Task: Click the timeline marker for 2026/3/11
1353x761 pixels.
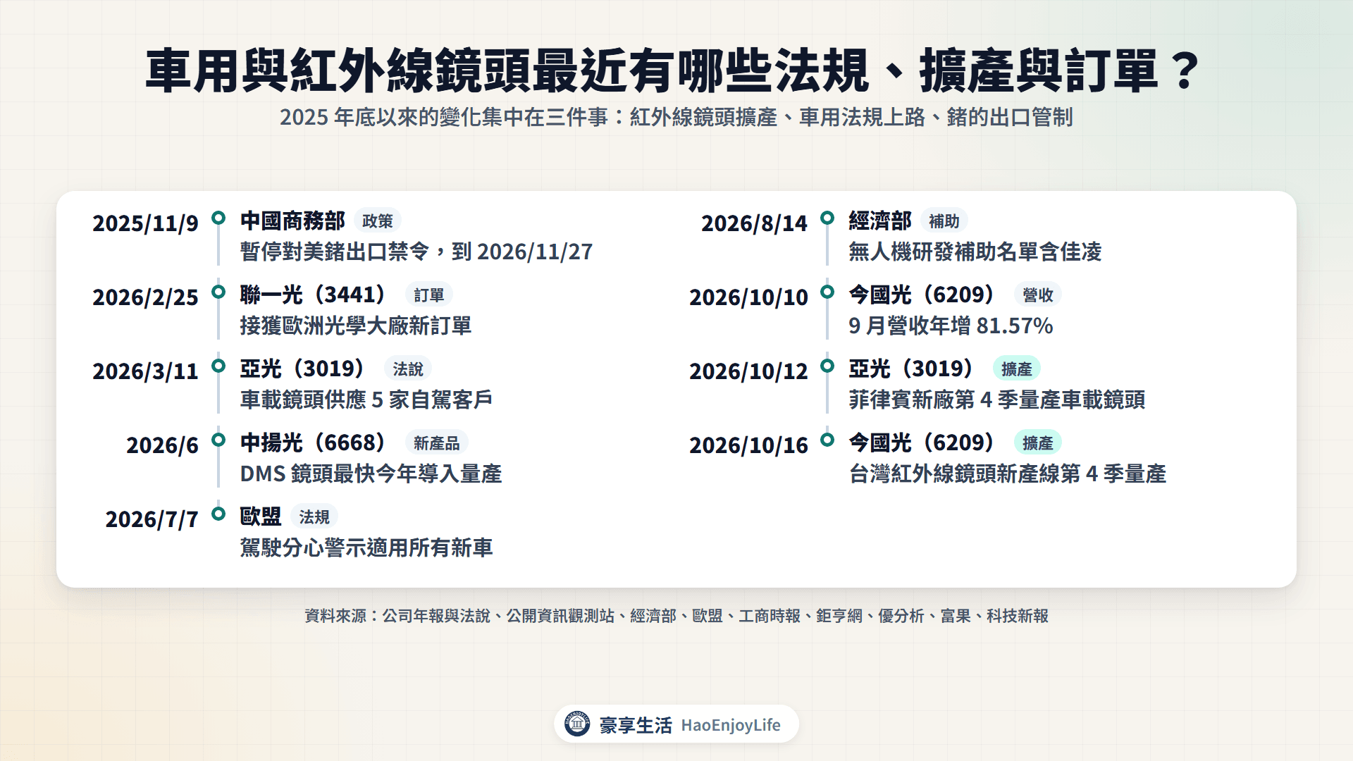Action: pos(218,366)
